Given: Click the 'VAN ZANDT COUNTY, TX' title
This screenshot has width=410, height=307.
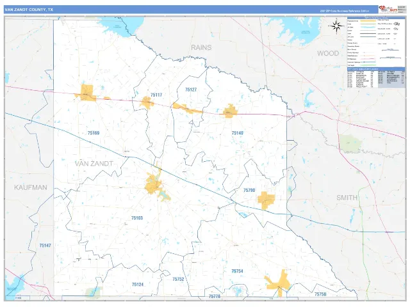Looking at the screenshot, I should 29,10.
